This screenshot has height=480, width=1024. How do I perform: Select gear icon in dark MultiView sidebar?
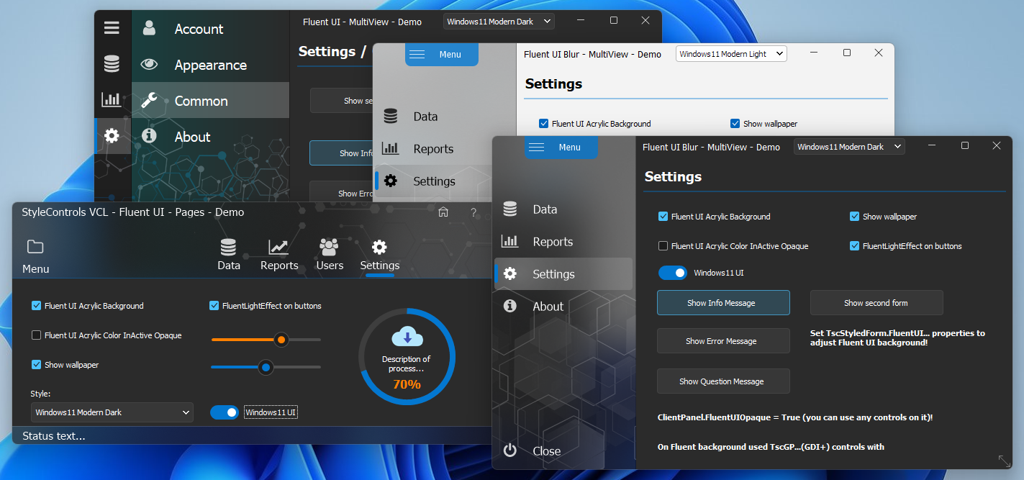pos(112,135)
